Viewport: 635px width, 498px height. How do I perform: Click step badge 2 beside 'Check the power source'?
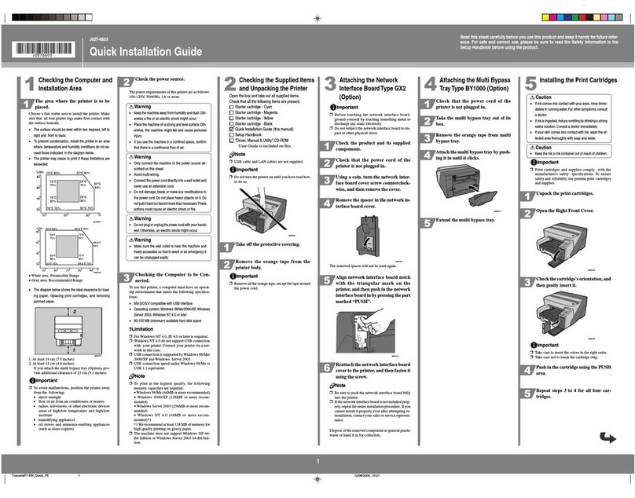click(126, 82)
